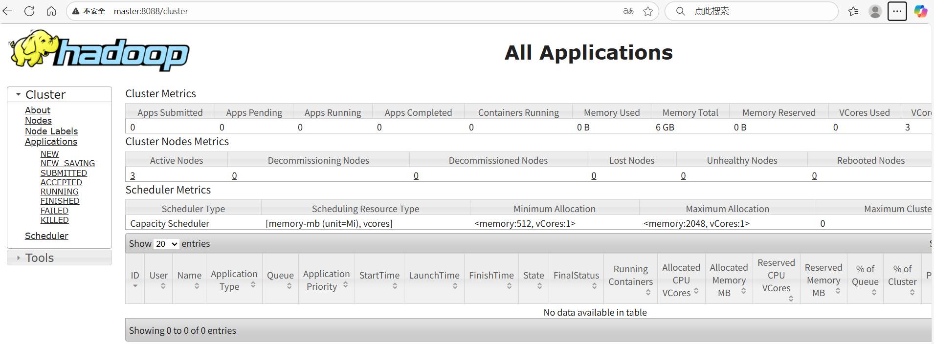
Task: Filter applications by RUNNING state
Action: [60, 192]
